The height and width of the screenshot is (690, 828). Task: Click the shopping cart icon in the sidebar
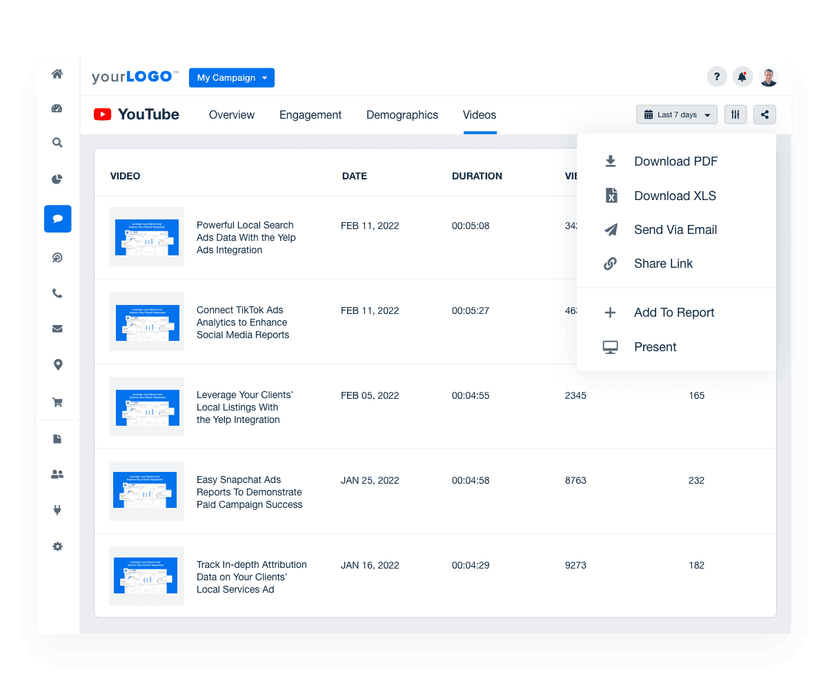coord(57,402)
